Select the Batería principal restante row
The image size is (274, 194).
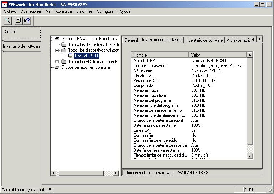tap(189, 125)
